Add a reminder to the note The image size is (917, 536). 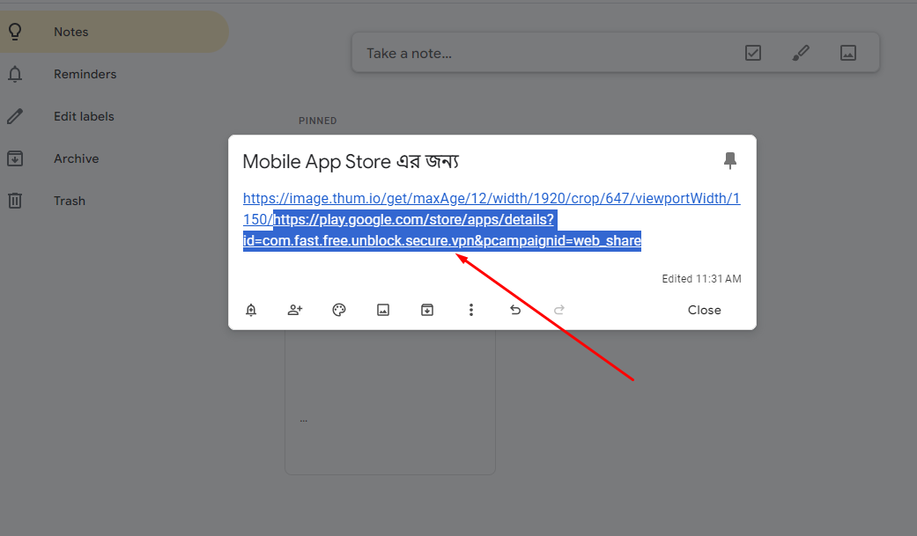point(251,310)
